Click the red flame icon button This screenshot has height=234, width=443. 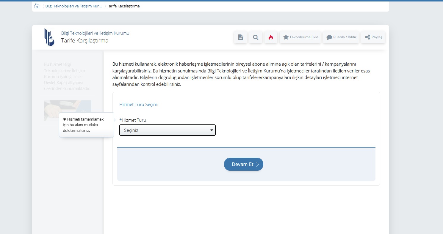[271, 37]
